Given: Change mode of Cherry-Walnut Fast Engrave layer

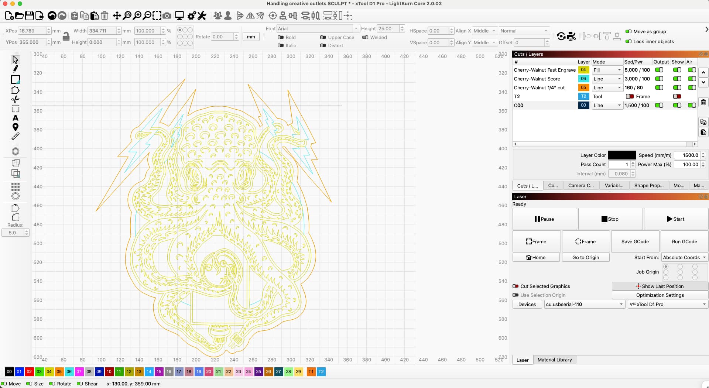Looking at the screenshot, I should (607, 70).
